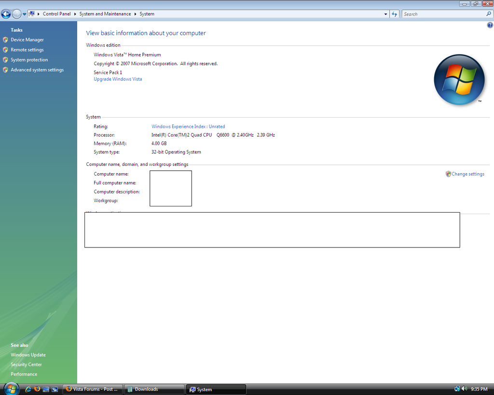Click the 'Windows Vista Home Premium' text

[127, 55]
